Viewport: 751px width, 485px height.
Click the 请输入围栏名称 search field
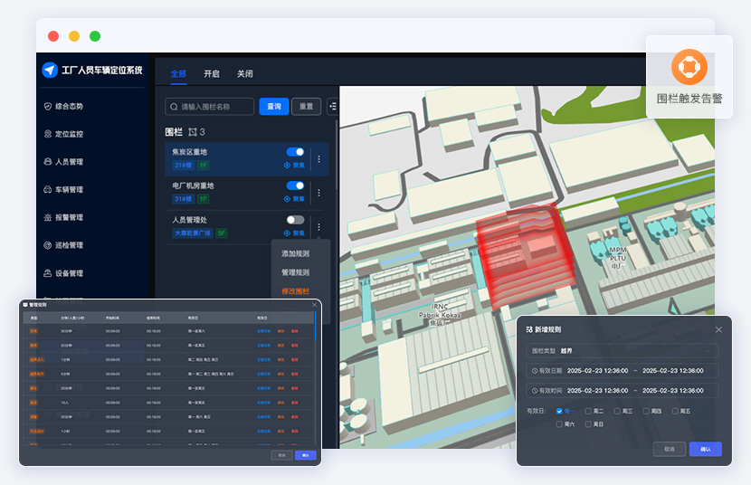pyautogui.click(x=209, y=106)
